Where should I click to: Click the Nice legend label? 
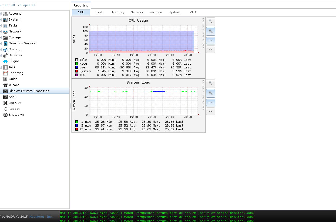[83, 64]
